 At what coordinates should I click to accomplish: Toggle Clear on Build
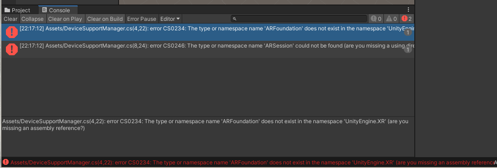coord(105,19)
